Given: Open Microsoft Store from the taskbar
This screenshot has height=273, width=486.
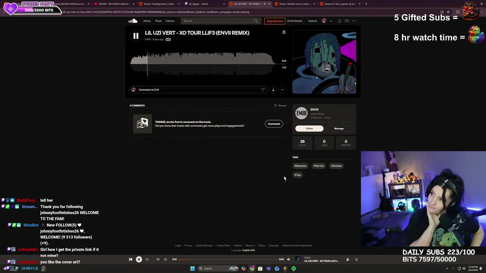Looking at the screenshot, I should pos(260,268).
